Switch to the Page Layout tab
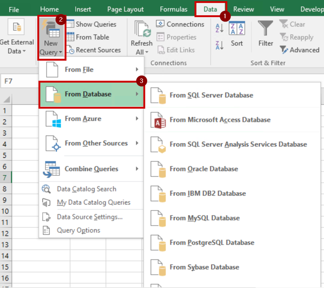The width and height of the screenshot is (324, 288). (x=125, y=9)
